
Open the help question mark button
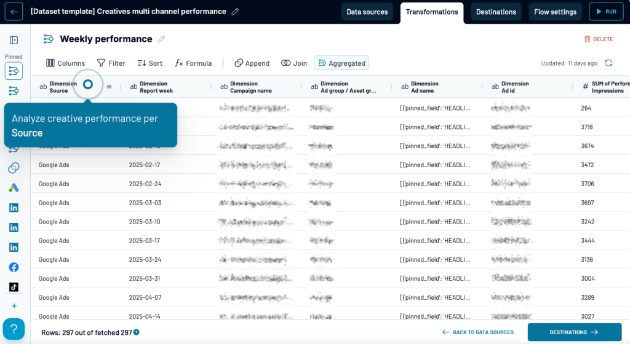click(14, 329)
